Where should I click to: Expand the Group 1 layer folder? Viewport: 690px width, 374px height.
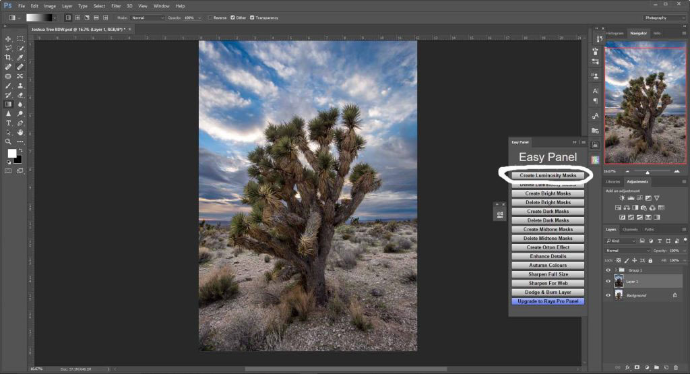pyautogui.click(x=615, y=270)
